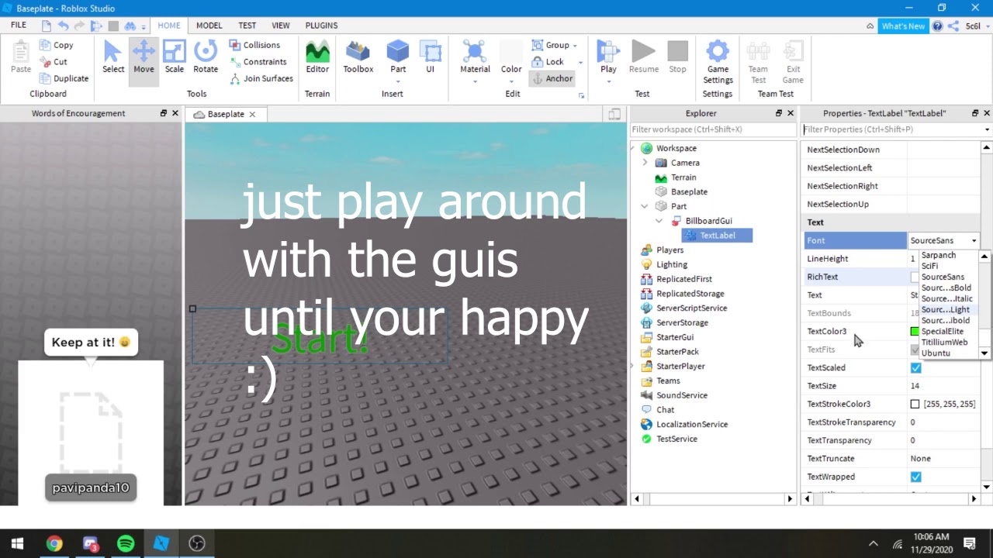Choose SciFi font from list
The width and height of the screenshot is (993, 558).
click(x=929, y=266)
